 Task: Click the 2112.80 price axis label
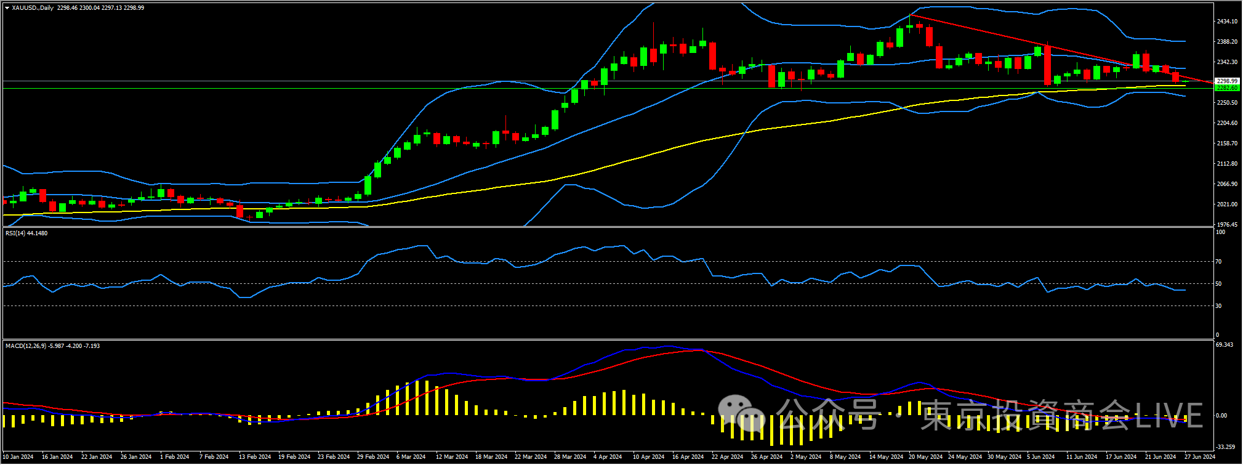coord(1227,164)
